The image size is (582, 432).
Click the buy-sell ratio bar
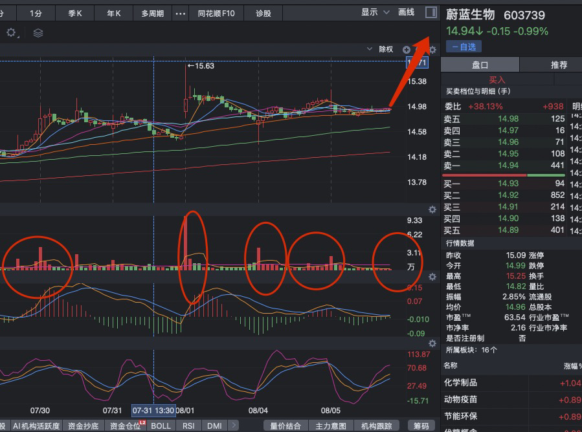(503, 175)
